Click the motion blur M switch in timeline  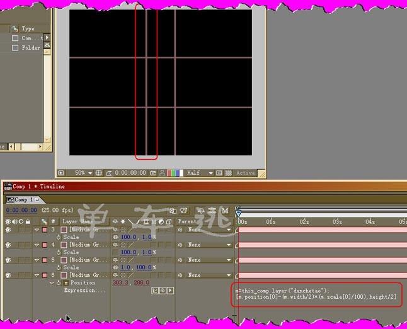click(226, 210)
